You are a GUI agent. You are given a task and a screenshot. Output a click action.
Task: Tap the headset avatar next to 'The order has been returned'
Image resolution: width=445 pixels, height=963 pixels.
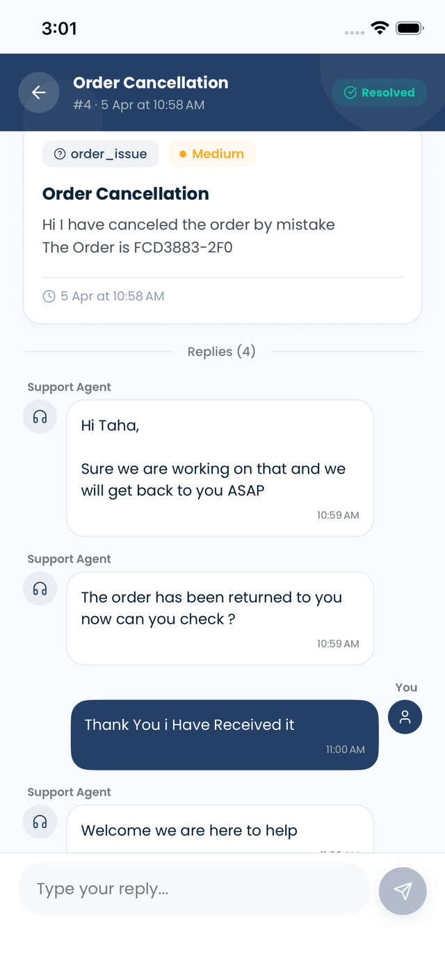[x=40, y=588]
